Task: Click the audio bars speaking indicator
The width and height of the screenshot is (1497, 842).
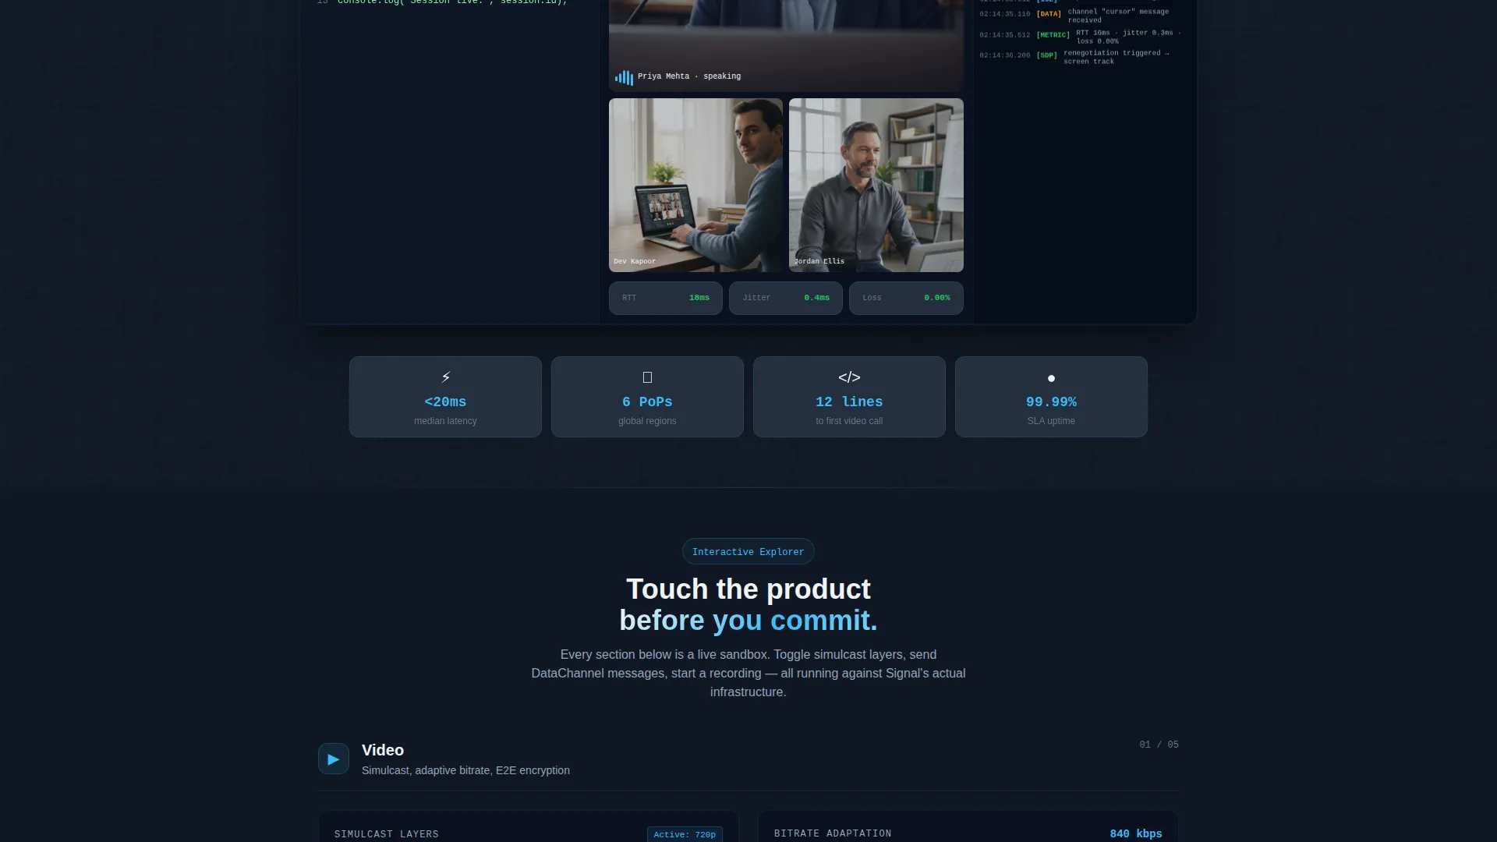Action: 624,77
